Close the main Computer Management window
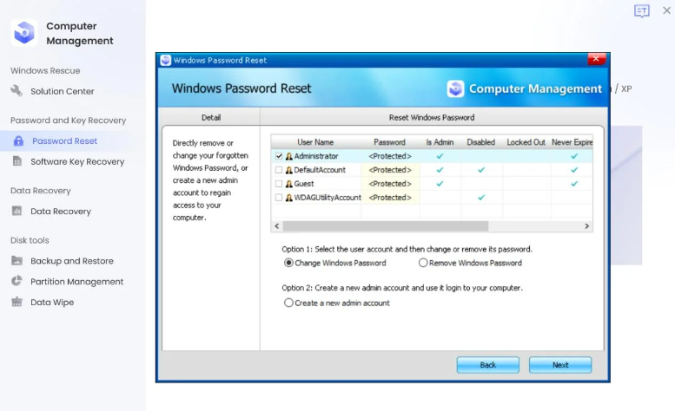 coord(666,10)
